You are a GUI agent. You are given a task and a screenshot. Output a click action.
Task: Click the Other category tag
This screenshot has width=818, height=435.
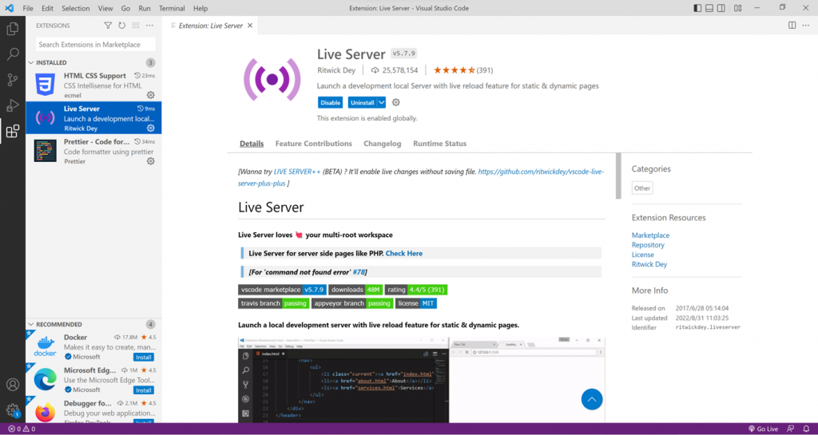642,188
